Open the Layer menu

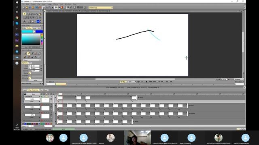tap(44, 4)
